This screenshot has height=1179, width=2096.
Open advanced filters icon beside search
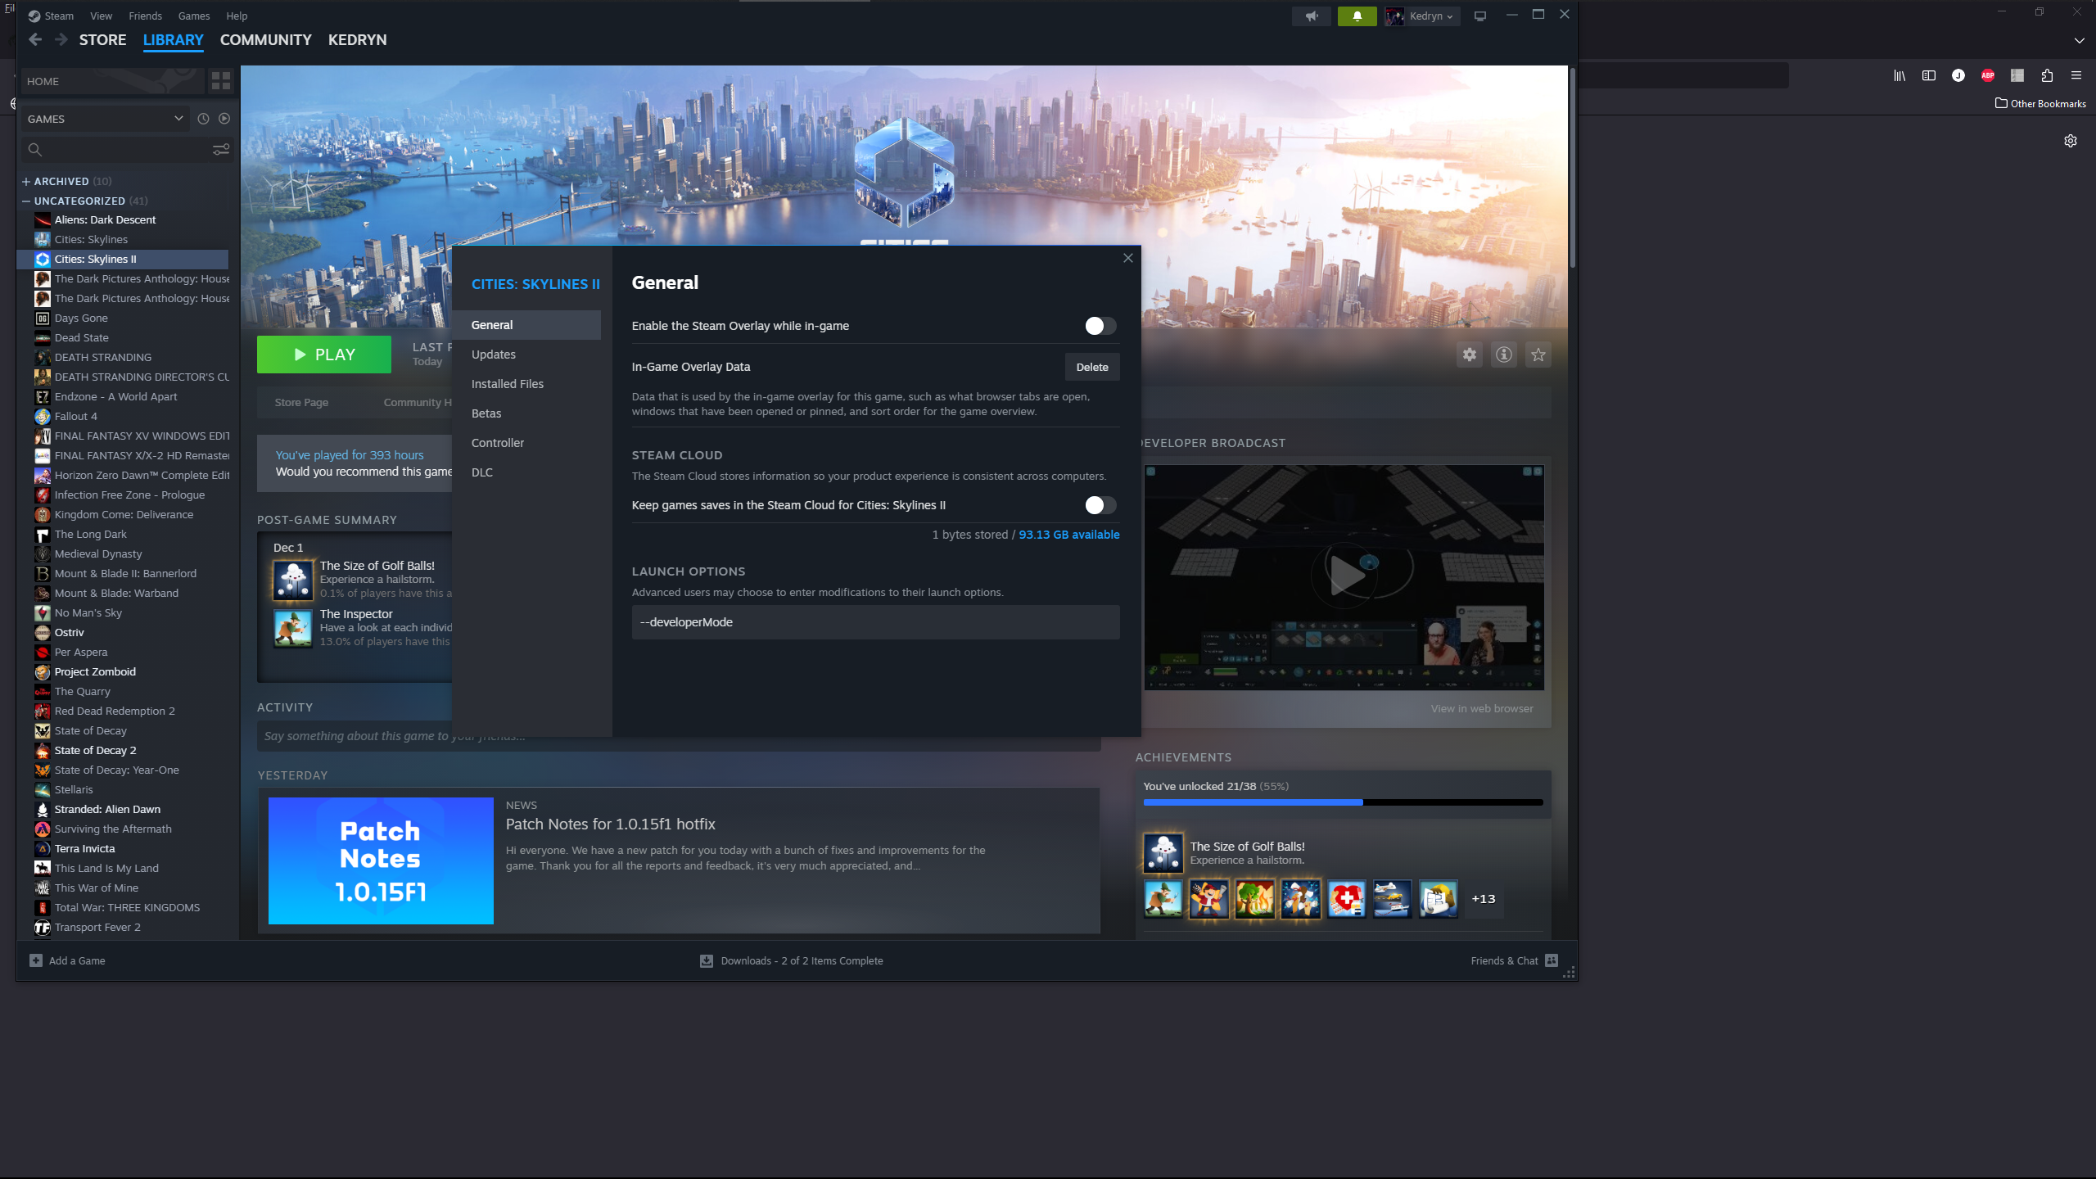[x=221, y=149]
